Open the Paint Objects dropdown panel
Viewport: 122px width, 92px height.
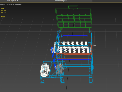(x=12, y=1)
